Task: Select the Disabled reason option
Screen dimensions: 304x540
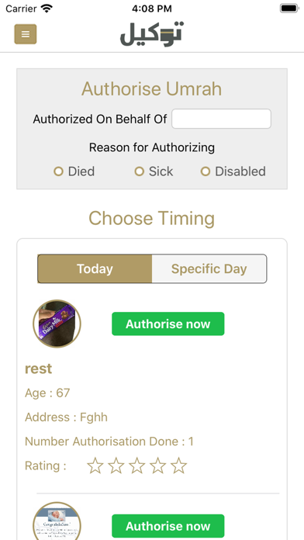Action: (x=233, y=171)
